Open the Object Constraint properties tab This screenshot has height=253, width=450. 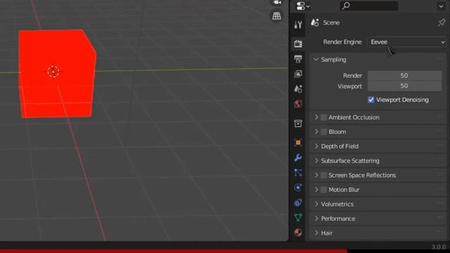[x=298, y=202]
